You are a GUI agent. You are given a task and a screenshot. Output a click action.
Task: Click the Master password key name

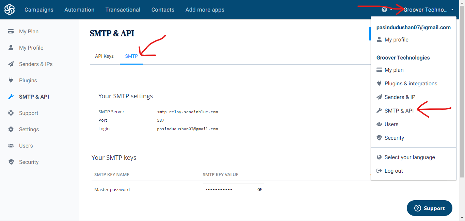pyautogui.click(x=112, y=189)
